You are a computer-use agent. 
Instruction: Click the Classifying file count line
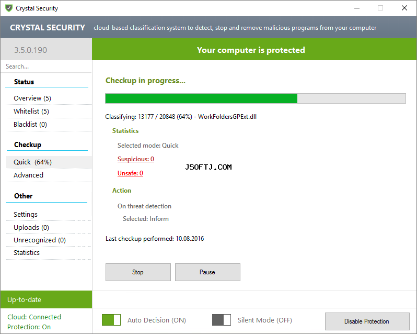pos(181,117)
